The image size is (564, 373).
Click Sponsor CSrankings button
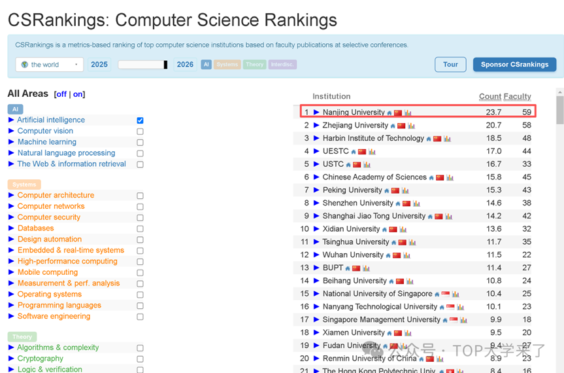pyautogui.click(x=514, y=64)
